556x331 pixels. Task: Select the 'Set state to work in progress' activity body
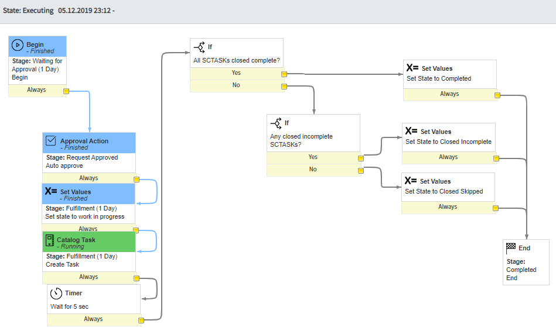tap(89, 212)
